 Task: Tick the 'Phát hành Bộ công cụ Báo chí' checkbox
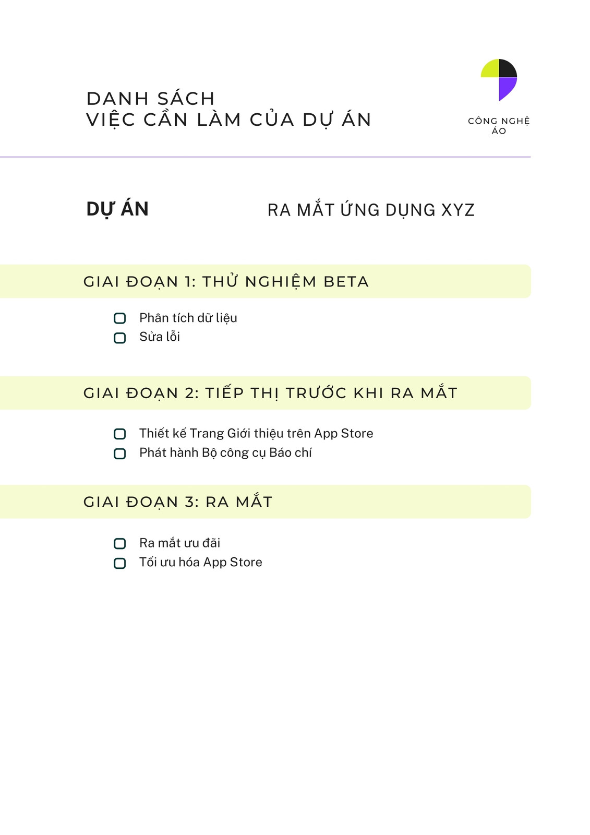coord(120,454)
